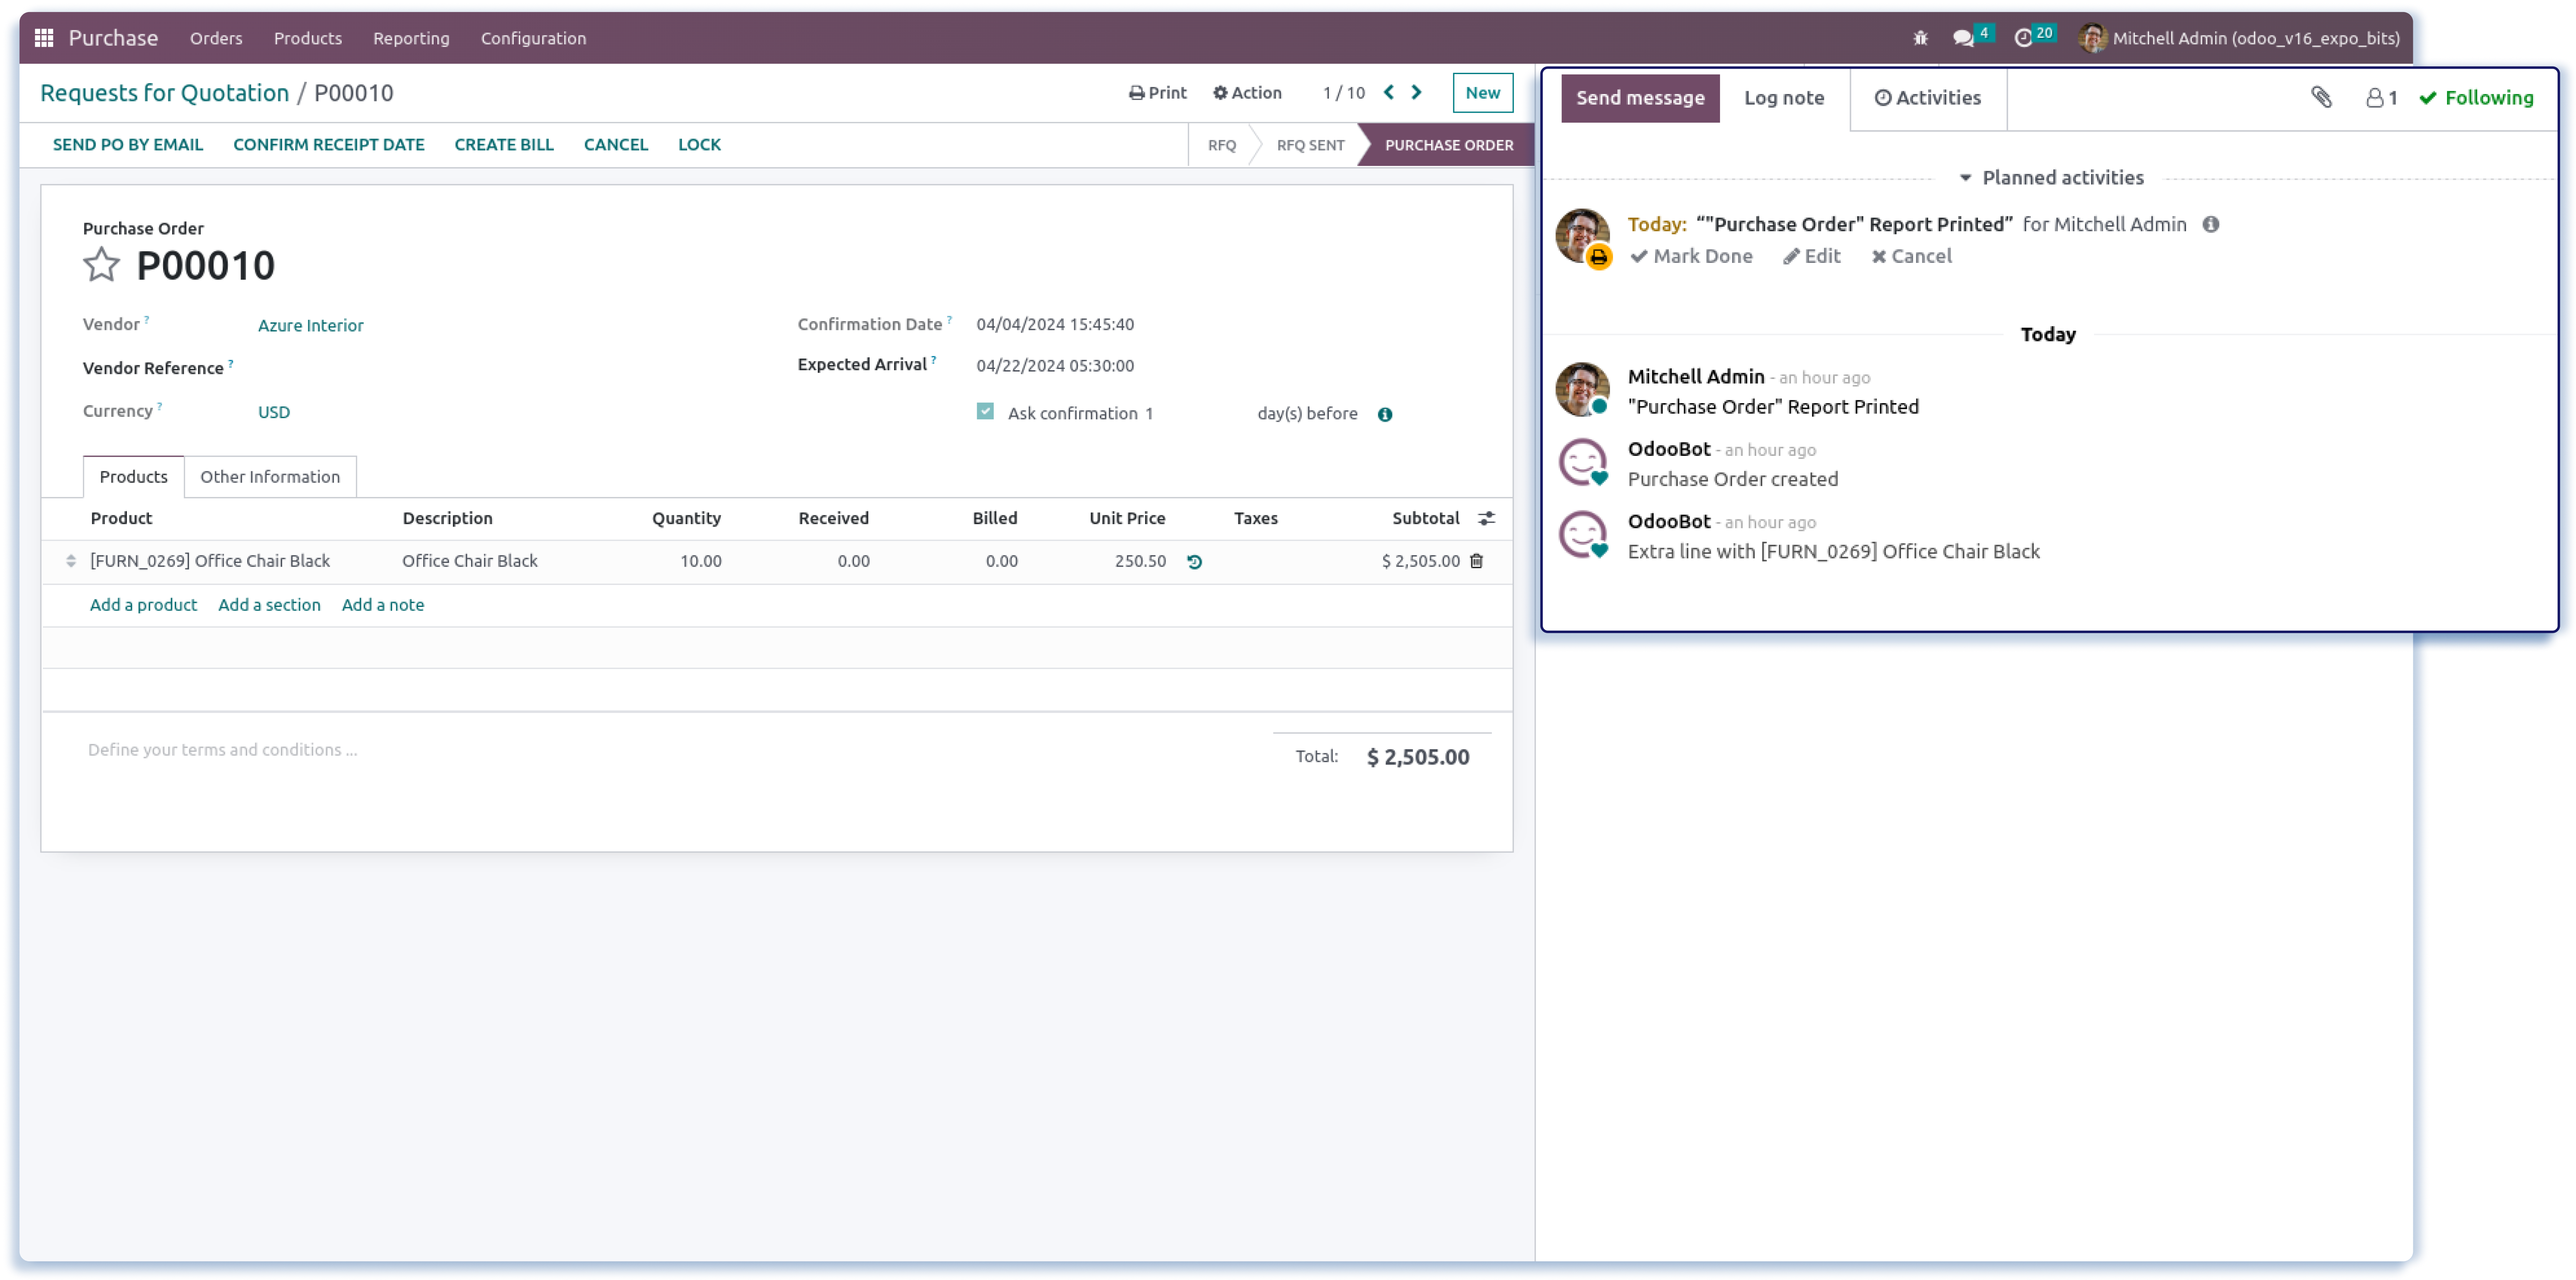Click the CANCEL order button
The height and width of the screenshot is (1280, 2576).
coord(616,145)
